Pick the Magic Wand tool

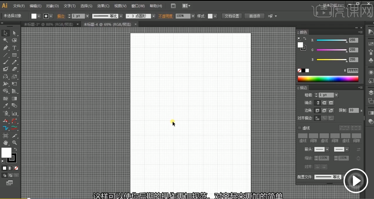(6, 40)
